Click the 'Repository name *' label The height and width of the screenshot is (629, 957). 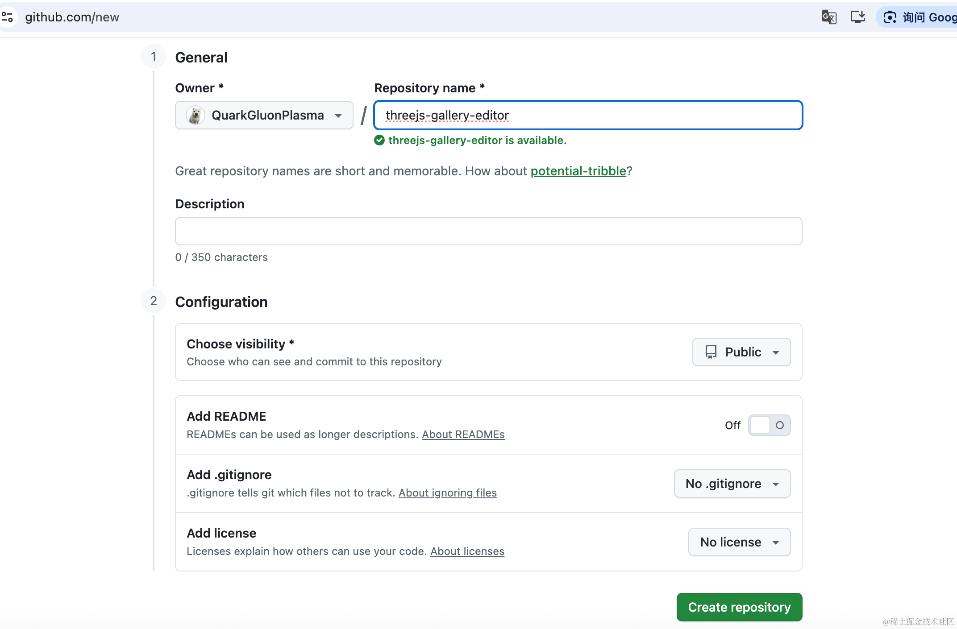[429, 88]
